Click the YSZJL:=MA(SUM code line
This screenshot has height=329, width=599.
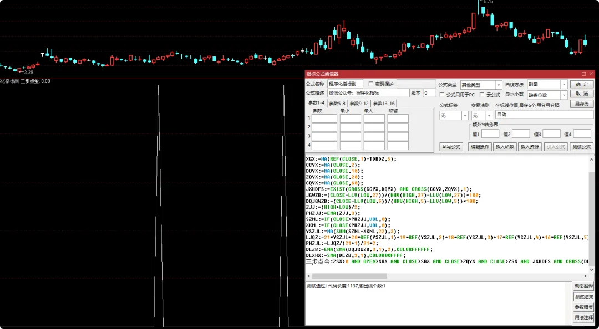(353, 232)
